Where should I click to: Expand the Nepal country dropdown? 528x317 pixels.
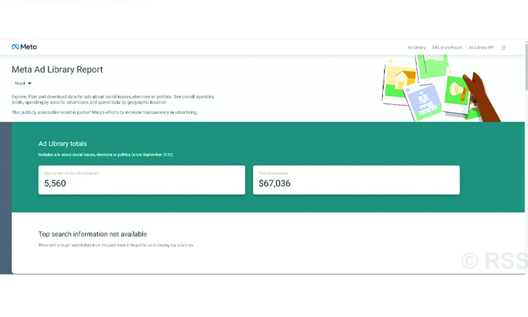click(x=23, y=83)
